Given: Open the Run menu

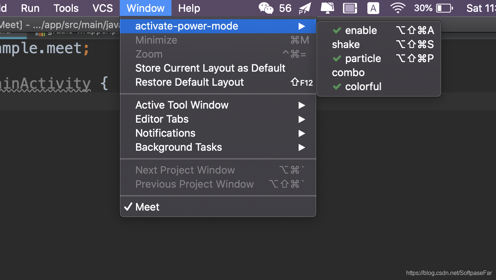Looking at the screenshot, I should coord(30,8).
